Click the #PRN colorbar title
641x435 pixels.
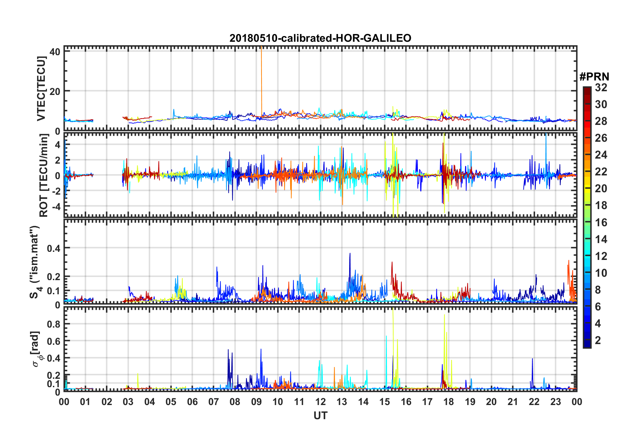point(594,77)
